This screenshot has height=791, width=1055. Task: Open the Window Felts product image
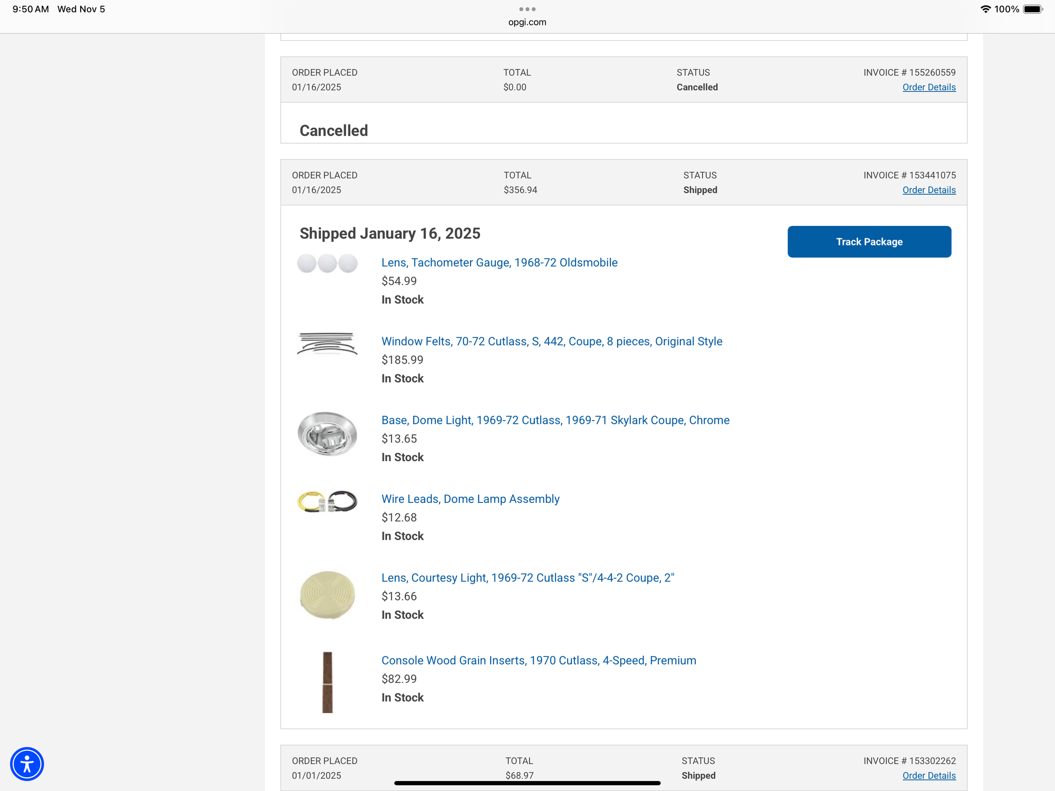pyautogui.click(x=327, y=344)
